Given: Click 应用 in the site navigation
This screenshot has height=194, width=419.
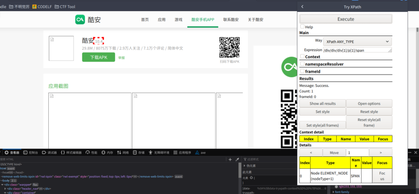Looking at the screenshot, I should [161, 20].
